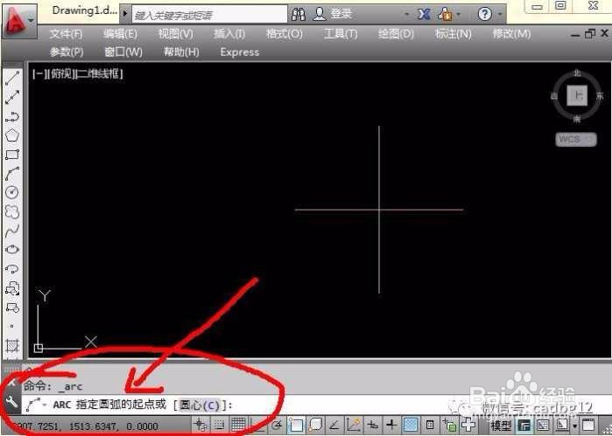Open the 绘图(D) menu
Image resolution: width=612 pixels, height=436 pixels.
click(x=396, y=34)
